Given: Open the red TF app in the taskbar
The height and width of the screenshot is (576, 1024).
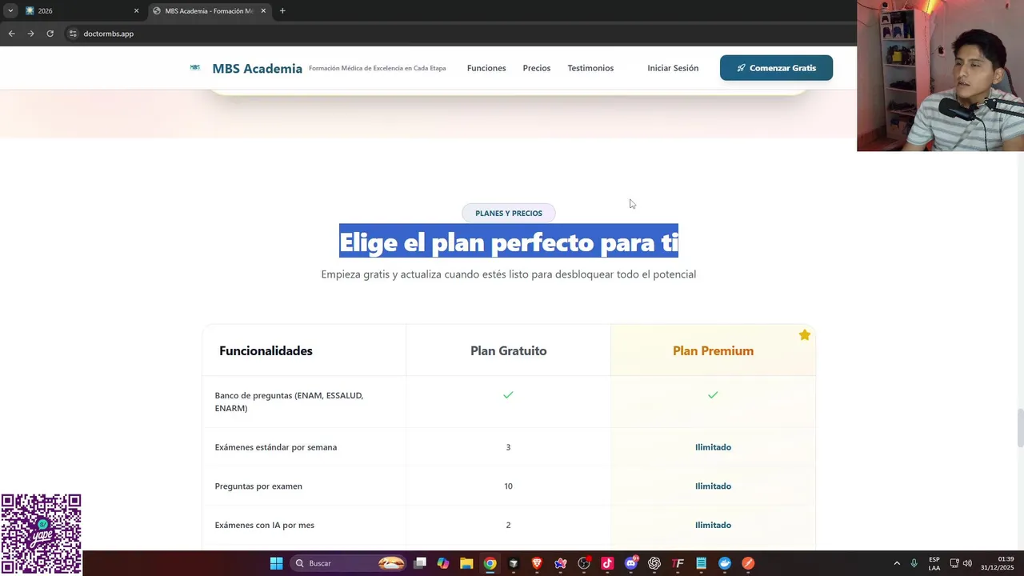Looking at the screenshot, I should point(678,563).
